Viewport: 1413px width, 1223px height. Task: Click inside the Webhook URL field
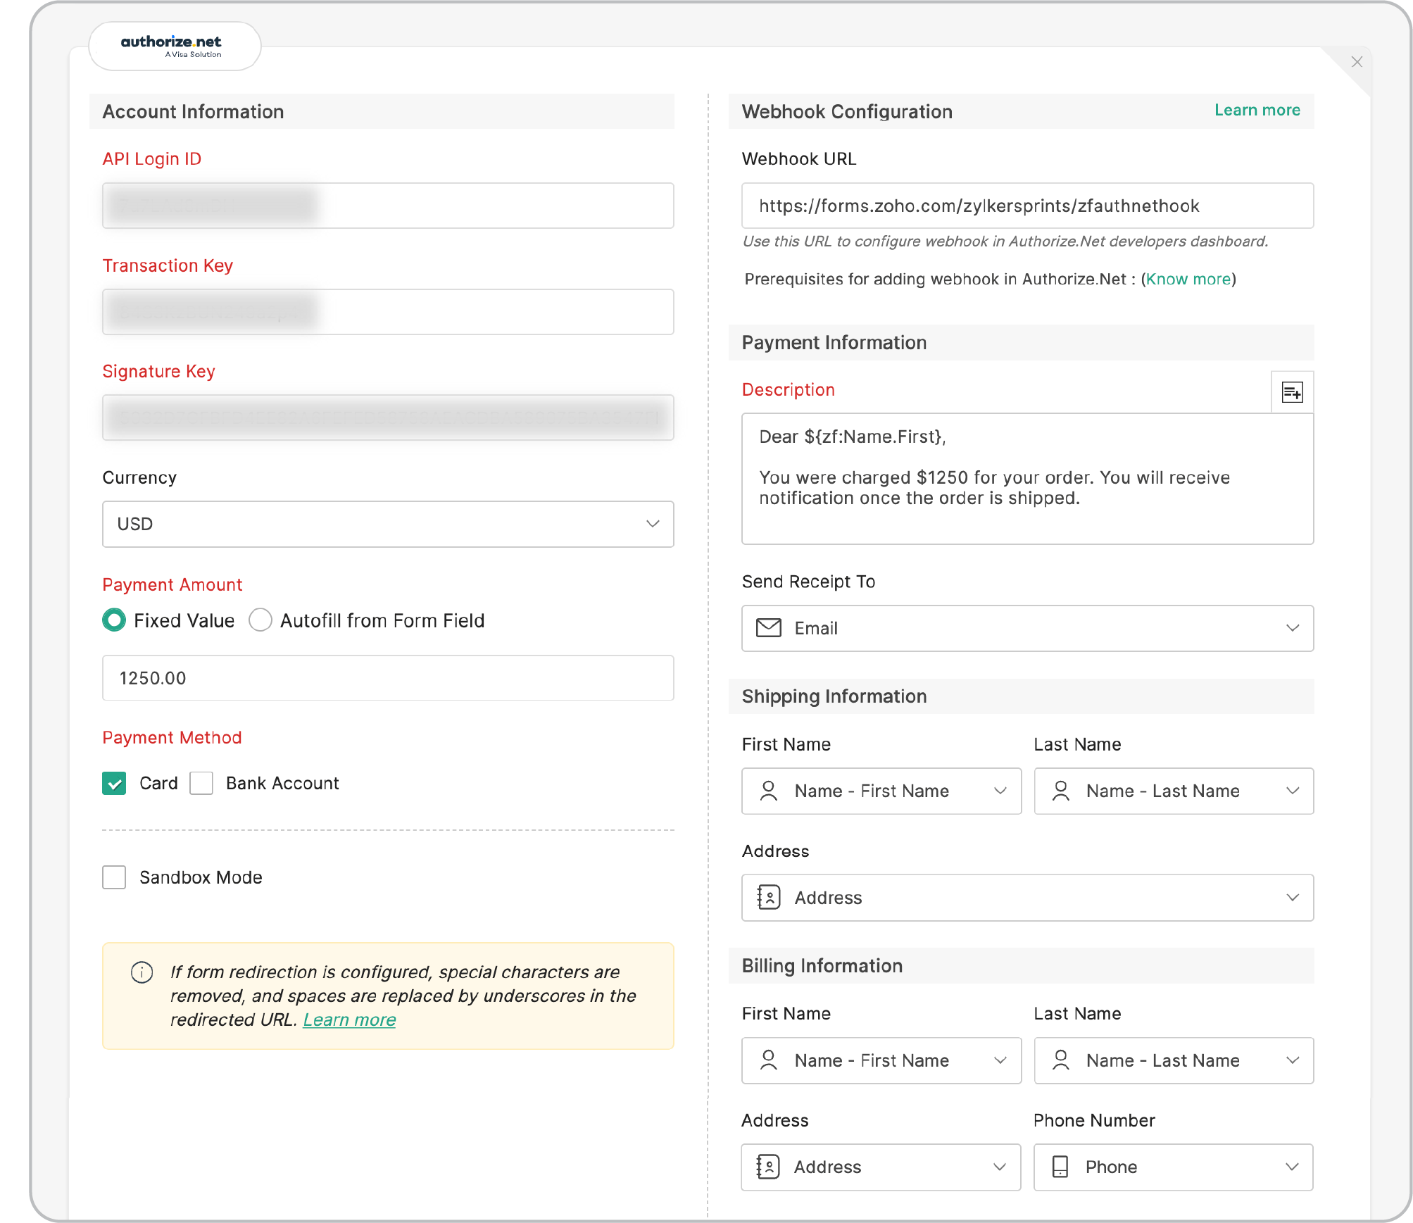coord(1026,206)
